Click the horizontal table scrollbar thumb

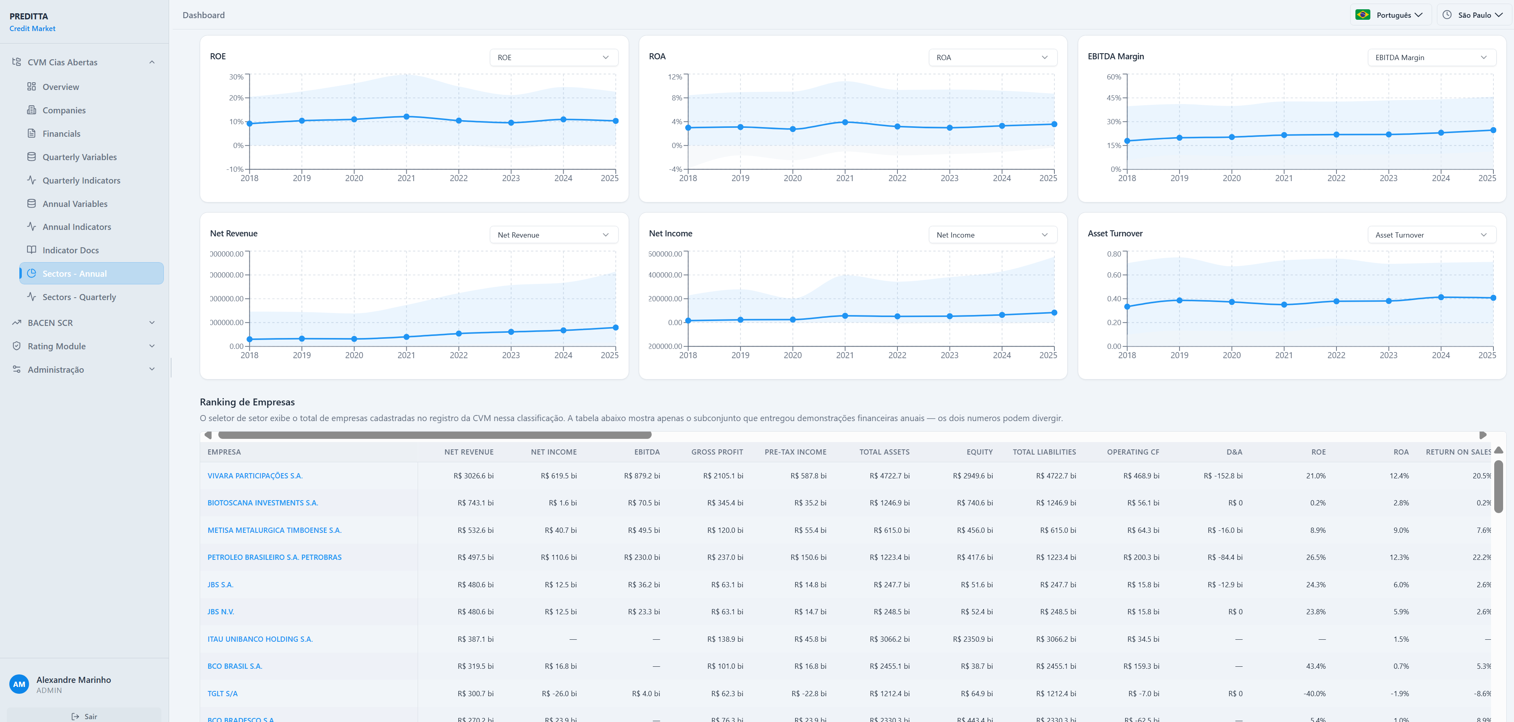click(435, 435)
